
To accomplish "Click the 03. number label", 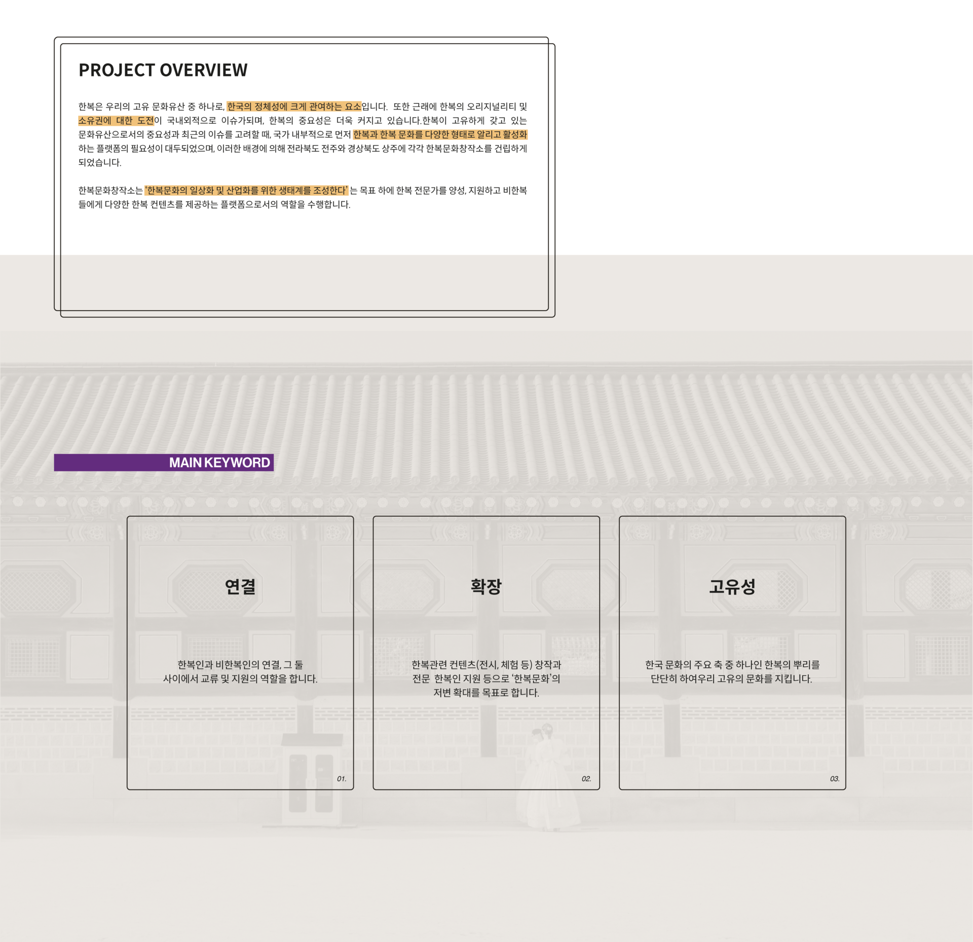I will pos(834,778).
